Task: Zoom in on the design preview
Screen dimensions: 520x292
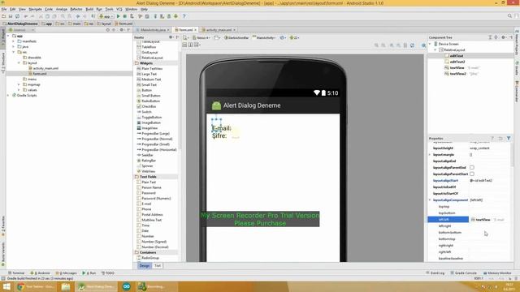Action: coord(392,45)
